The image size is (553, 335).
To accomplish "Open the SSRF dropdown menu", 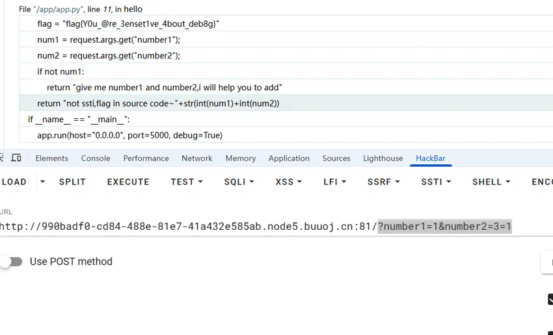I will click(383, 182).
